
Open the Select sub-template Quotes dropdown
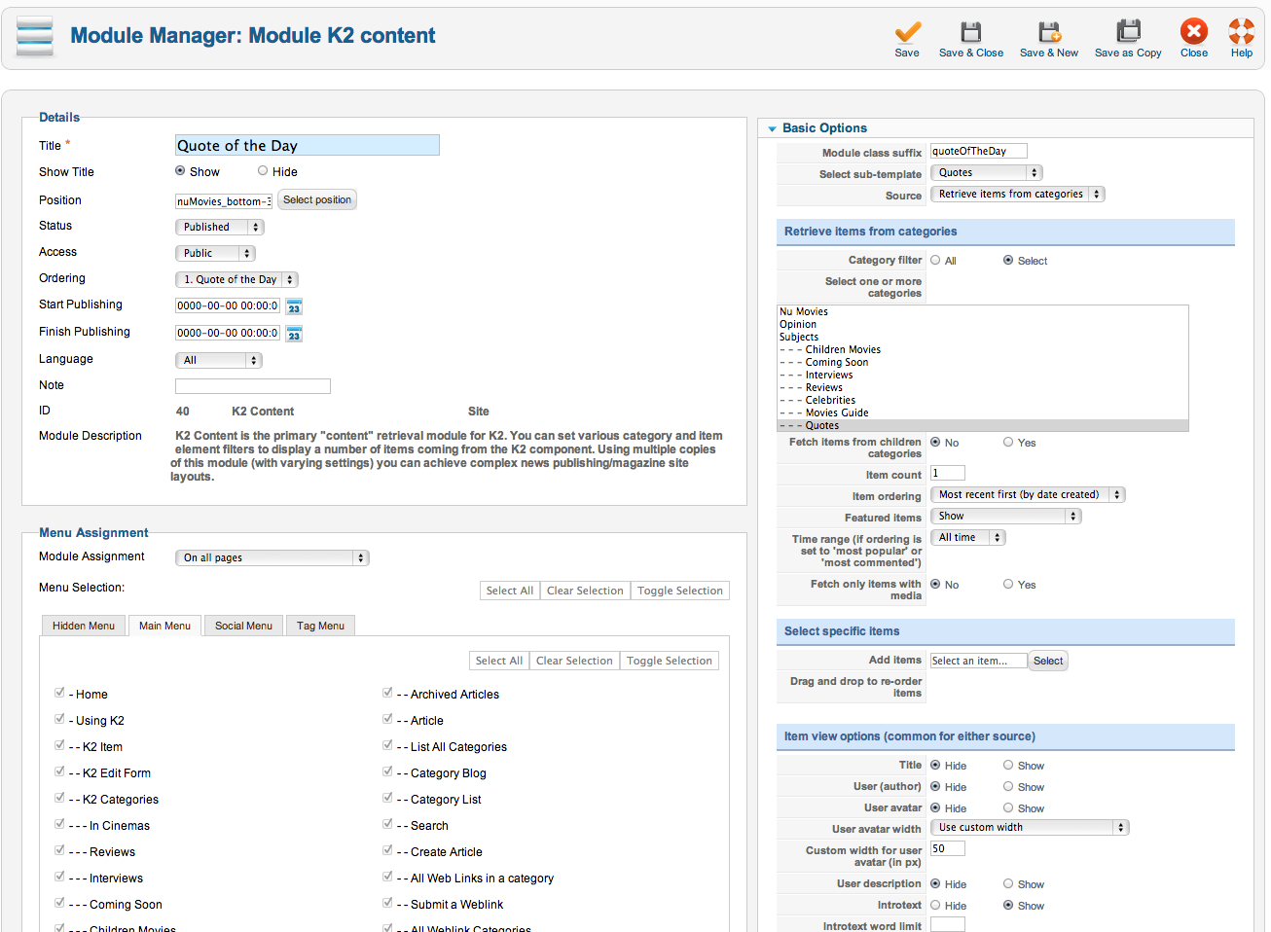point(987,172)
